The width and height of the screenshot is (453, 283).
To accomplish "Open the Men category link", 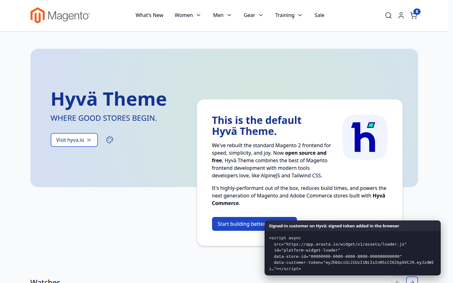I will 218,15.
